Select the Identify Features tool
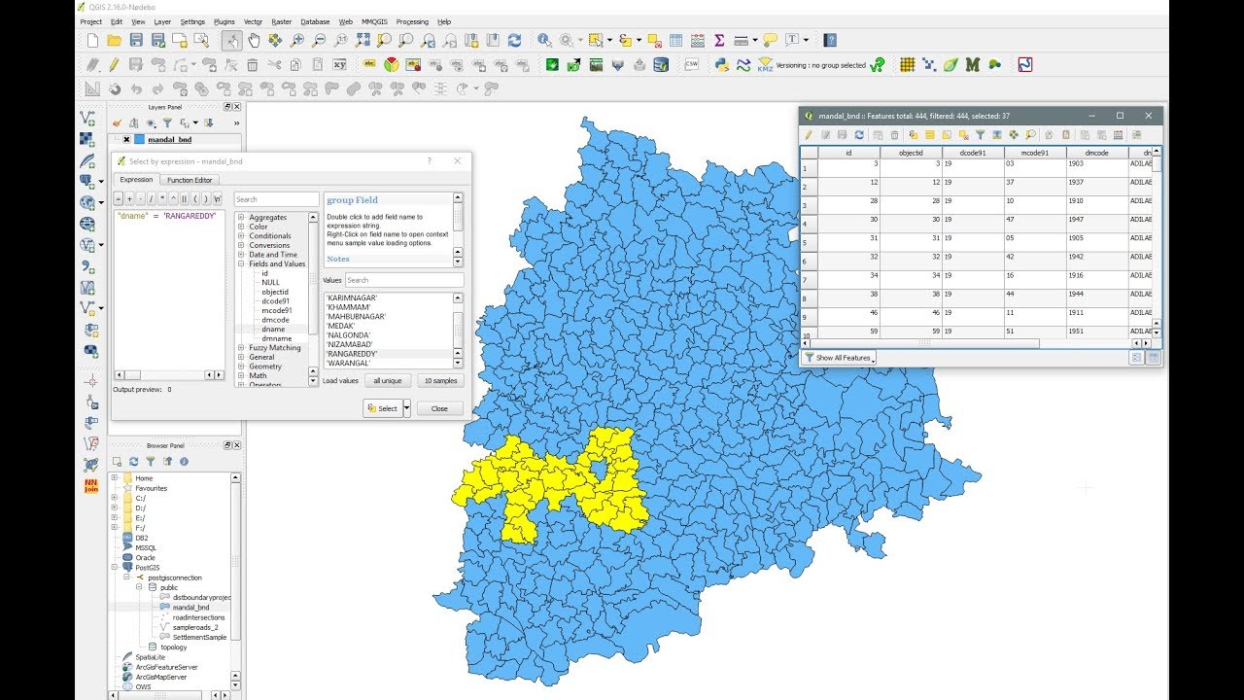1244x700 pixels. [x=544, y=40]
